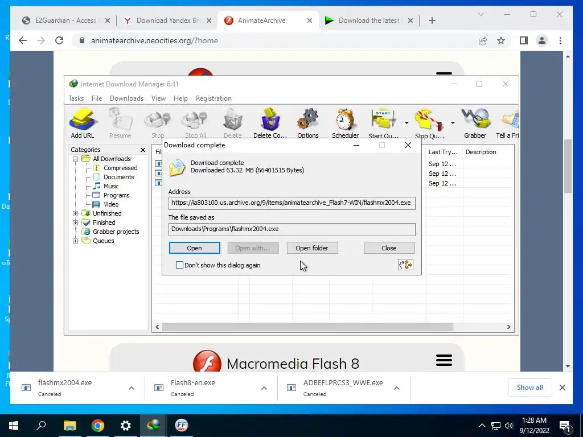The width and height of the screenshot is (583, 437).
Task: Open the Downloads menu
Action: pyautogui.click(x=126, y=98)
